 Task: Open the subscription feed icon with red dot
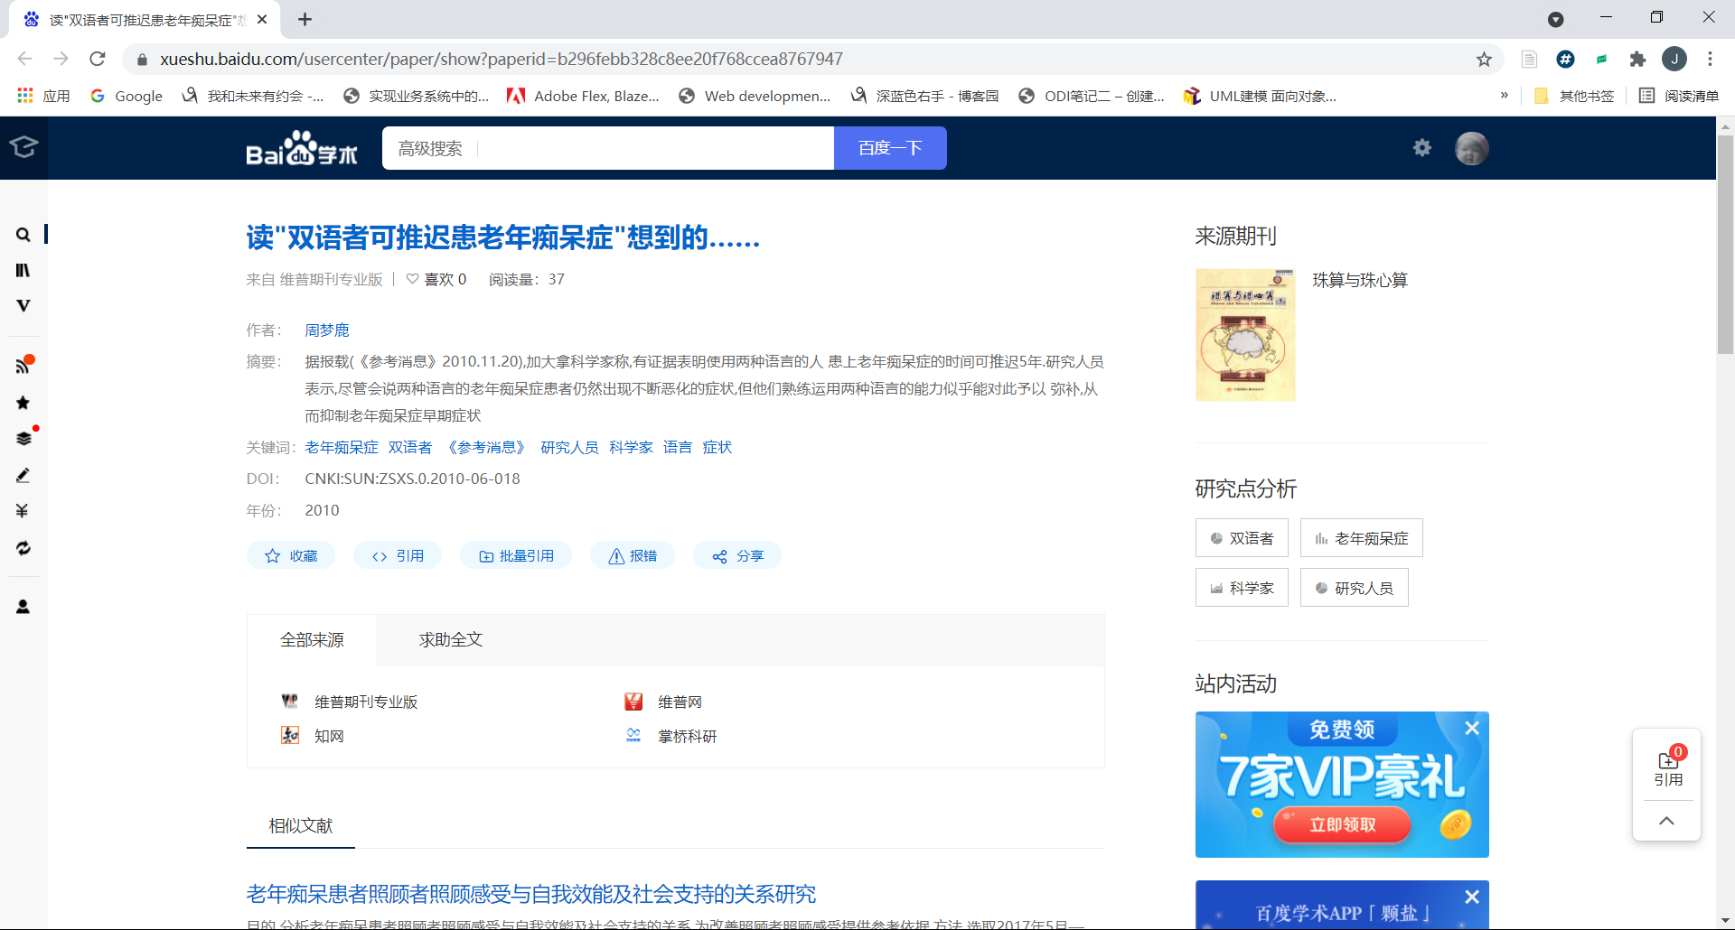[23, 366]
